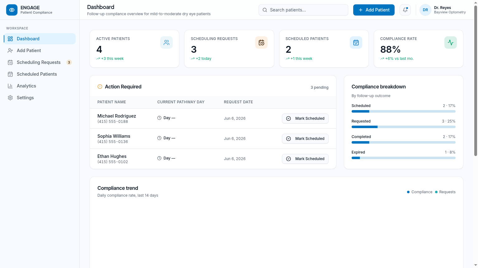
Task: Click the 3 pending label
Action: (320, 87)
